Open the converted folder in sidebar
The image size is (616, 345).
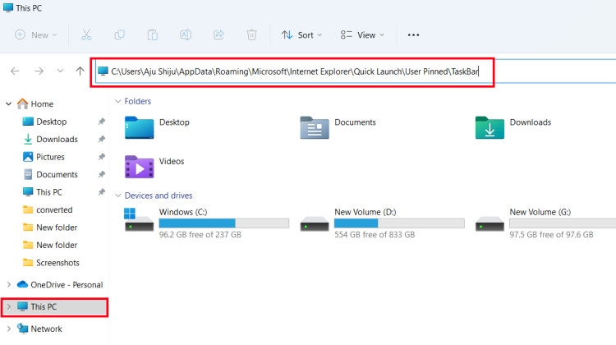[x=54, y=209]
